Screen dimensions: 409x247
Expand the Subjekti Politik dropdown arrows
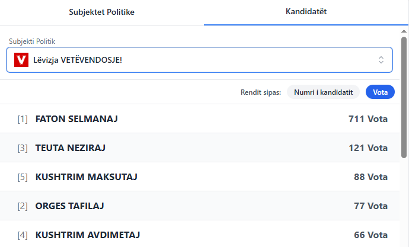coord(381,60)
